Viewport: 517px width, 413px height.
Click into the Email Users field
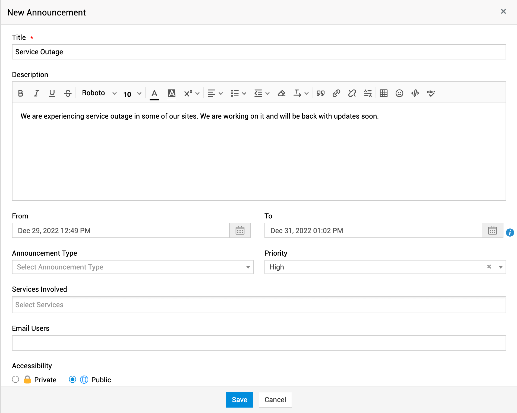coord(258,343)
